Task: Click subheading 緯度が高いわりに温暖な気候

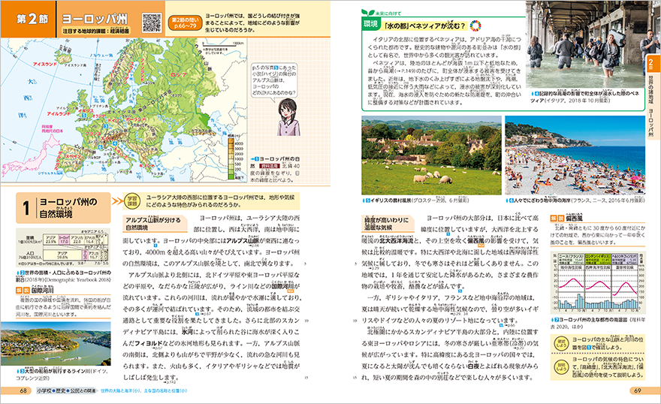Action: coord(387,224)
